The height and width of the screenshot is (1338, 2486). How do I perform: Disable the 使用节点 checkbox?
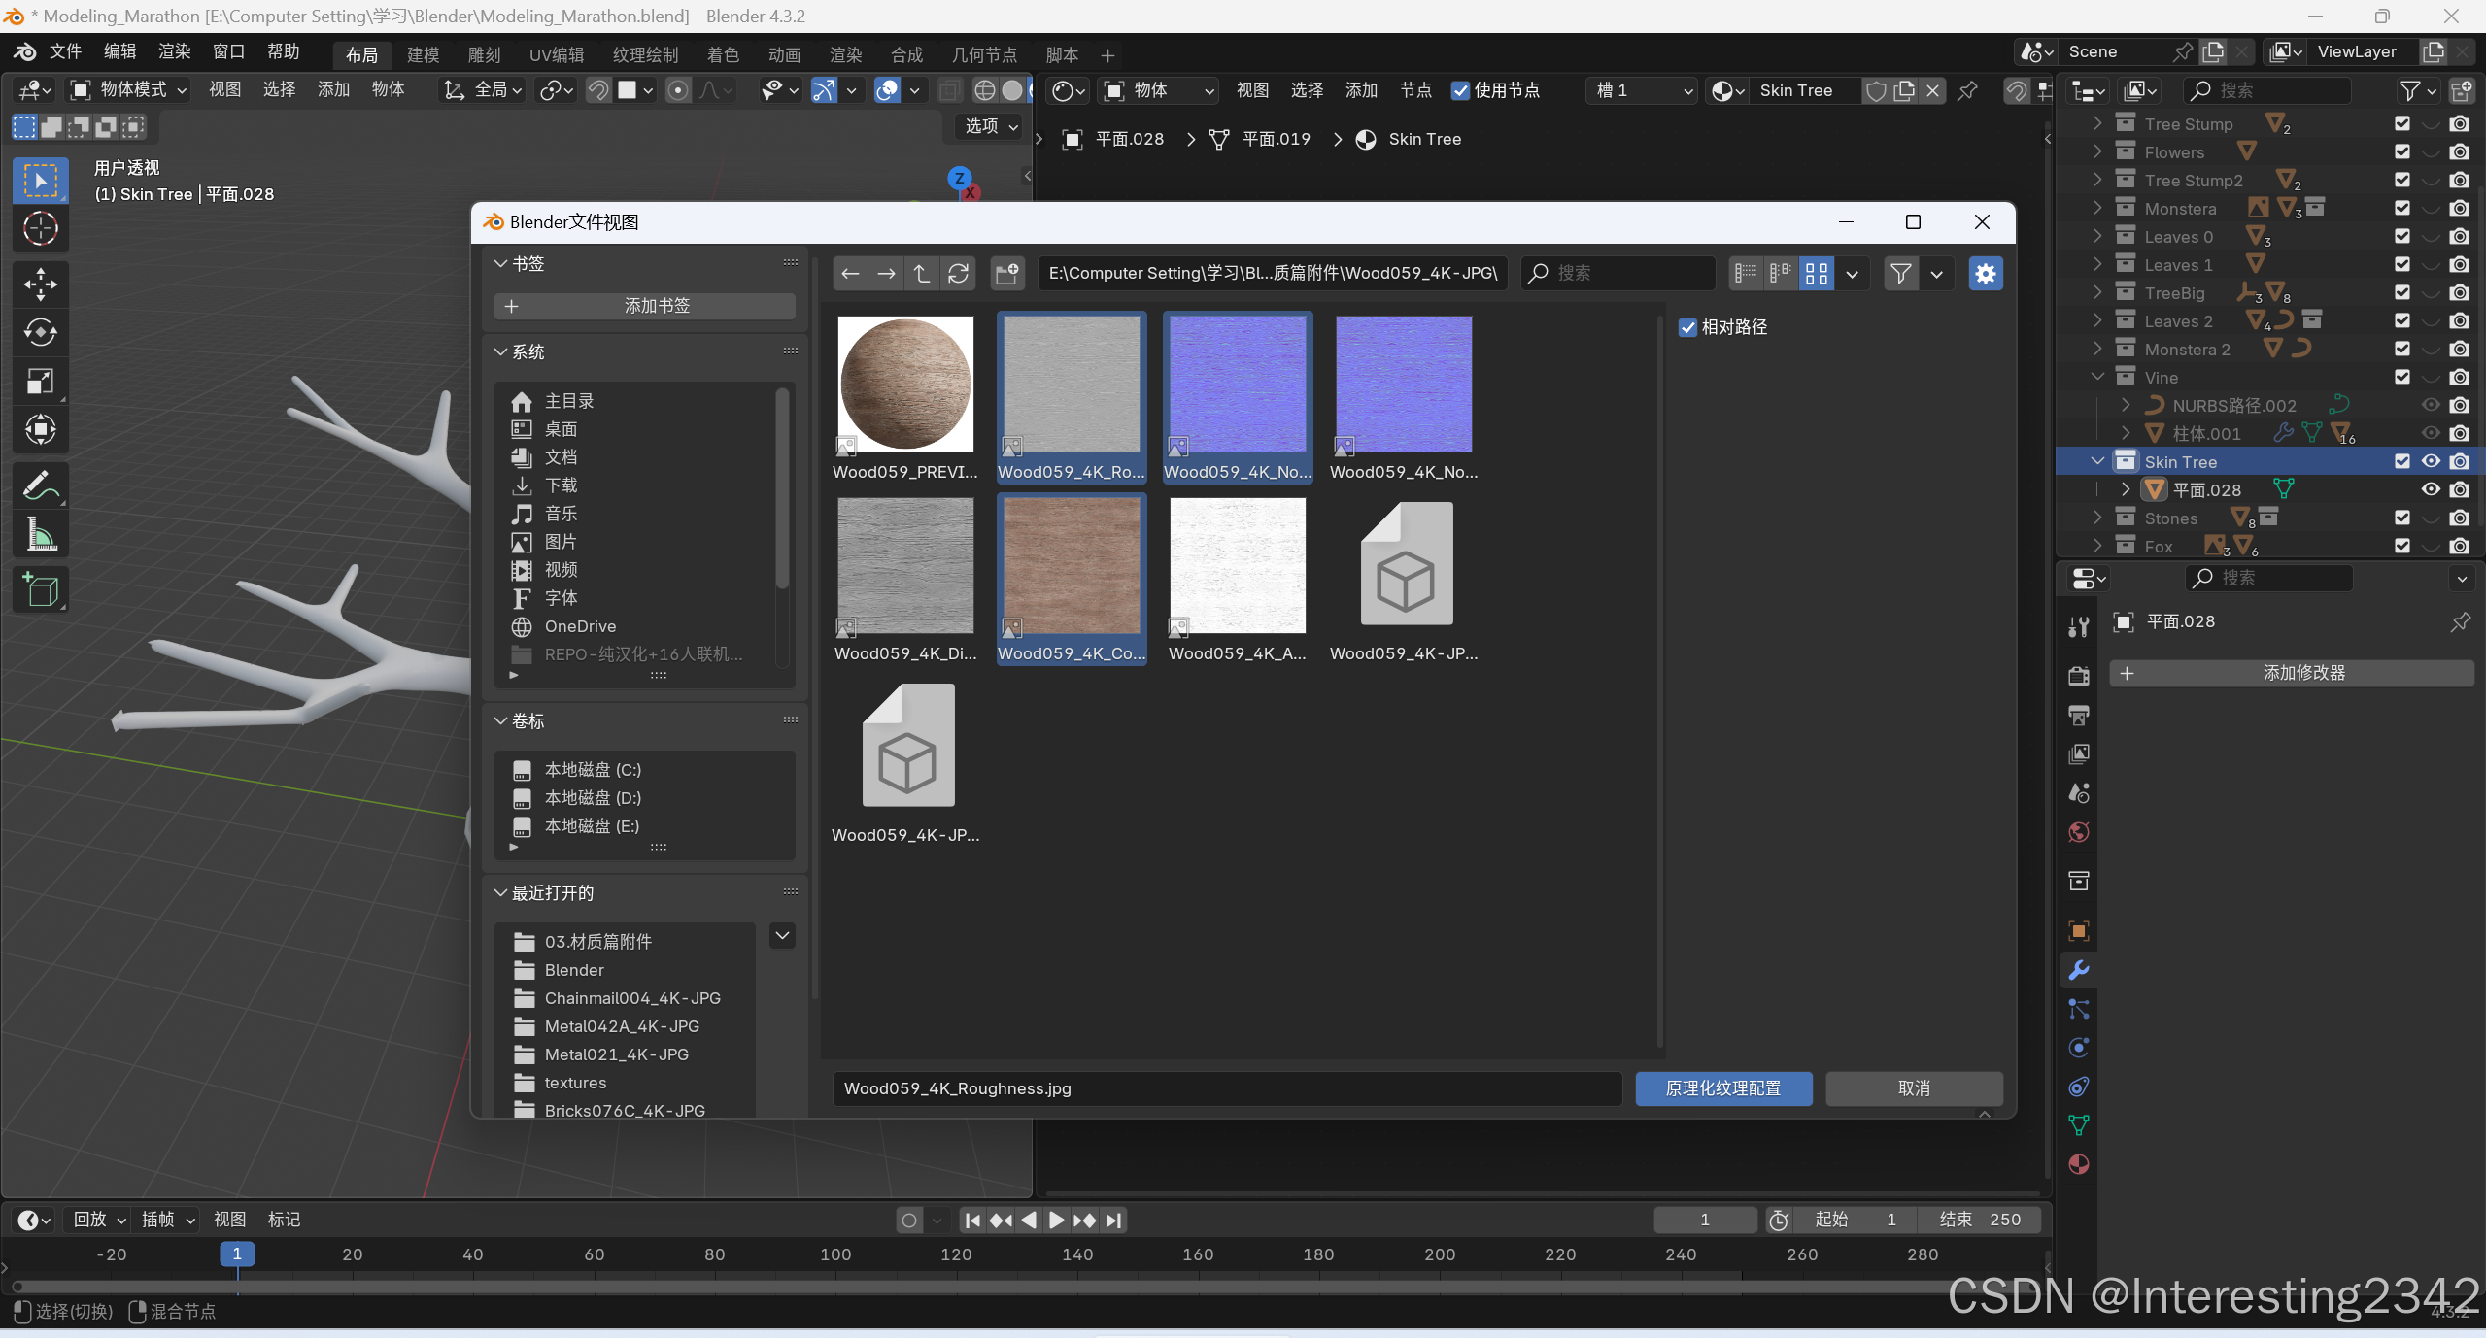(1460, 90)
